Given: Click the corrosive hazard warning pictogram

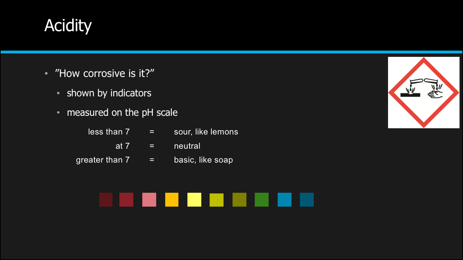Looking at the screenshot, I should point(423,93).
